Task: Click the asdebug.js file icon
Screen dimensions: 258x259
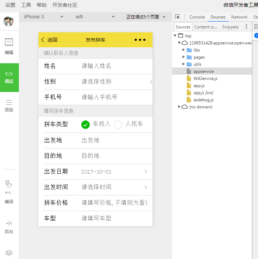Action: point(189,99)
